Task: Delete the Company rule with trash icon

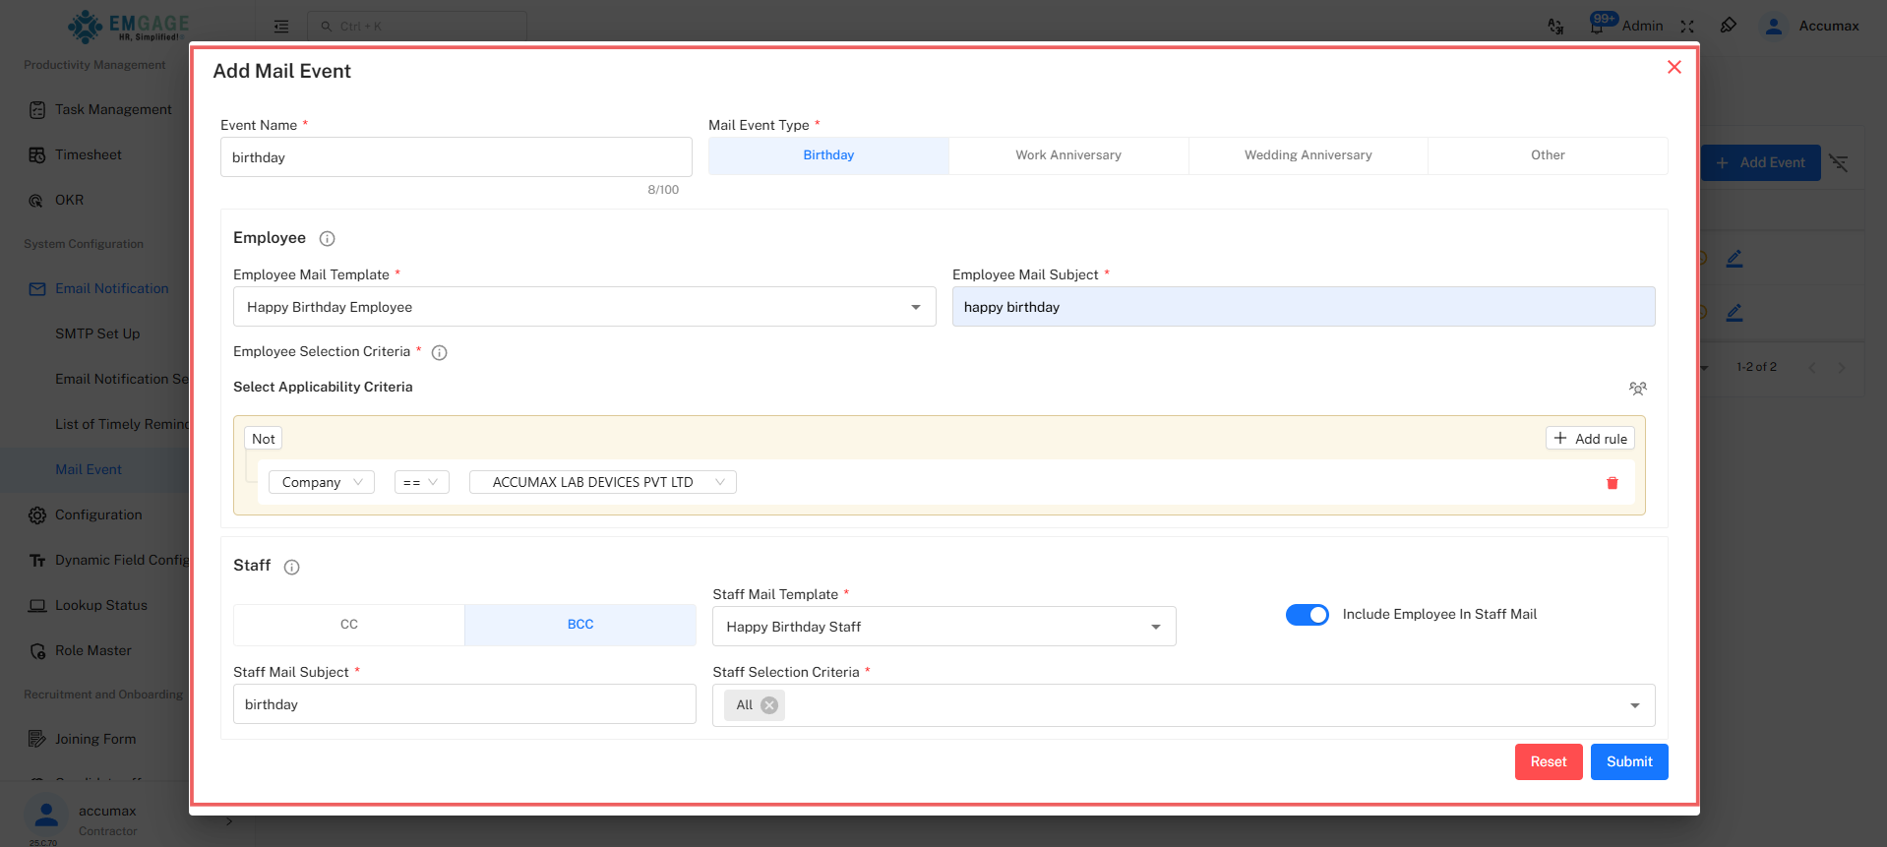Action: click(1612, 483)
